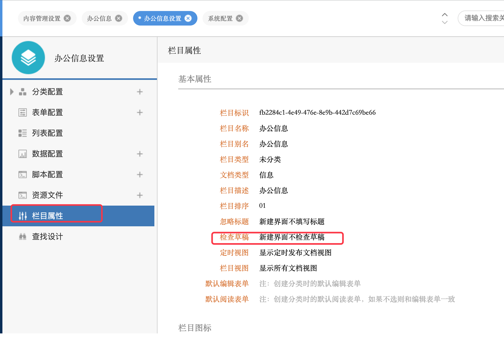Add new script in 脚本配置
Viewport: 504px width, 348px height.
click(140, 174)
